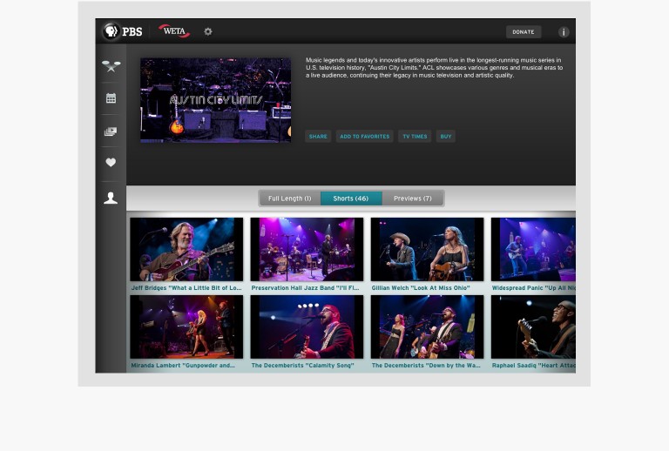Click the info icon
669x451 pixels.
coord(564,32)
